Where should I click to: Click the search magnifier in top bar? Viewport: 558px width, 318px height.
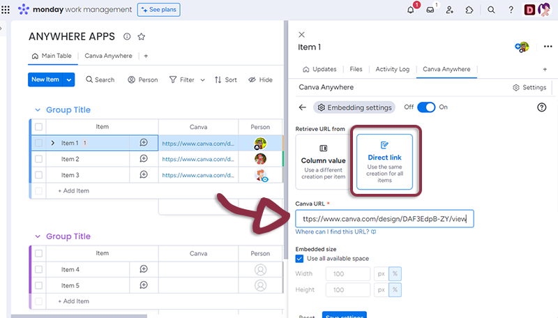pyautogui.click(x=491, y=10)
